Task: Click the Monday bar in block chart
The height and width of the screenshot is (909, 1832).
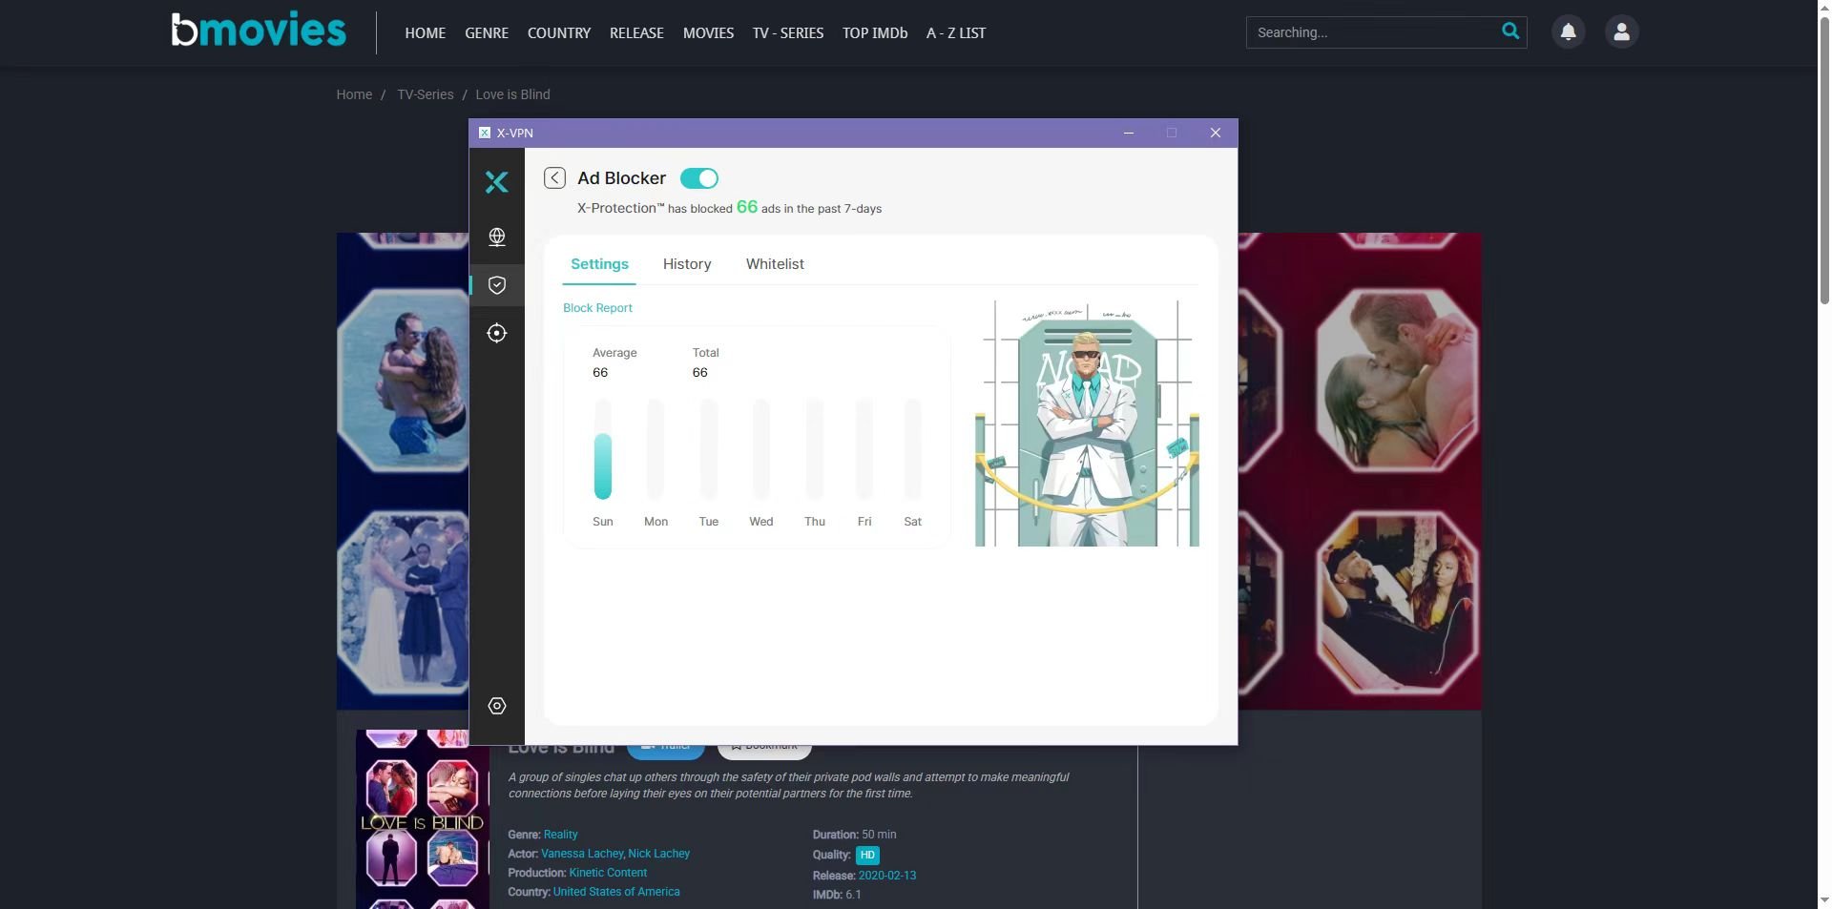Action: coord(655,448)
